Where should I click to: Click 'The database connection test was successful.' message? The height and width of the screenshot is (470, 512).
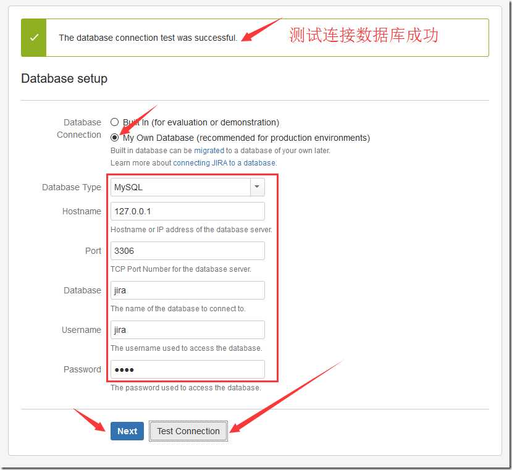click(x=148, y=38)
